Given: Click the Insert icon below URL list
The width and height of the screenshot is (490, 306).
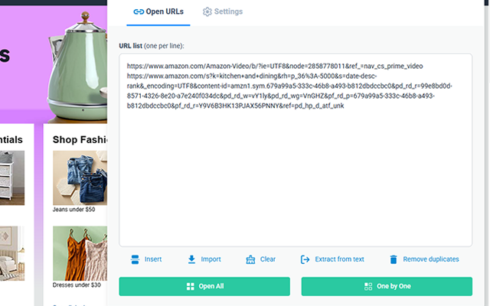Looking at the screenshot, I should click(135, 259).
